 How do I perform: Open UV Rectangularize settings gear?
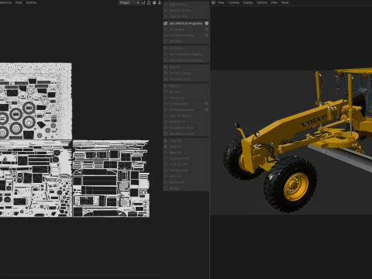(x=206, y=110)
